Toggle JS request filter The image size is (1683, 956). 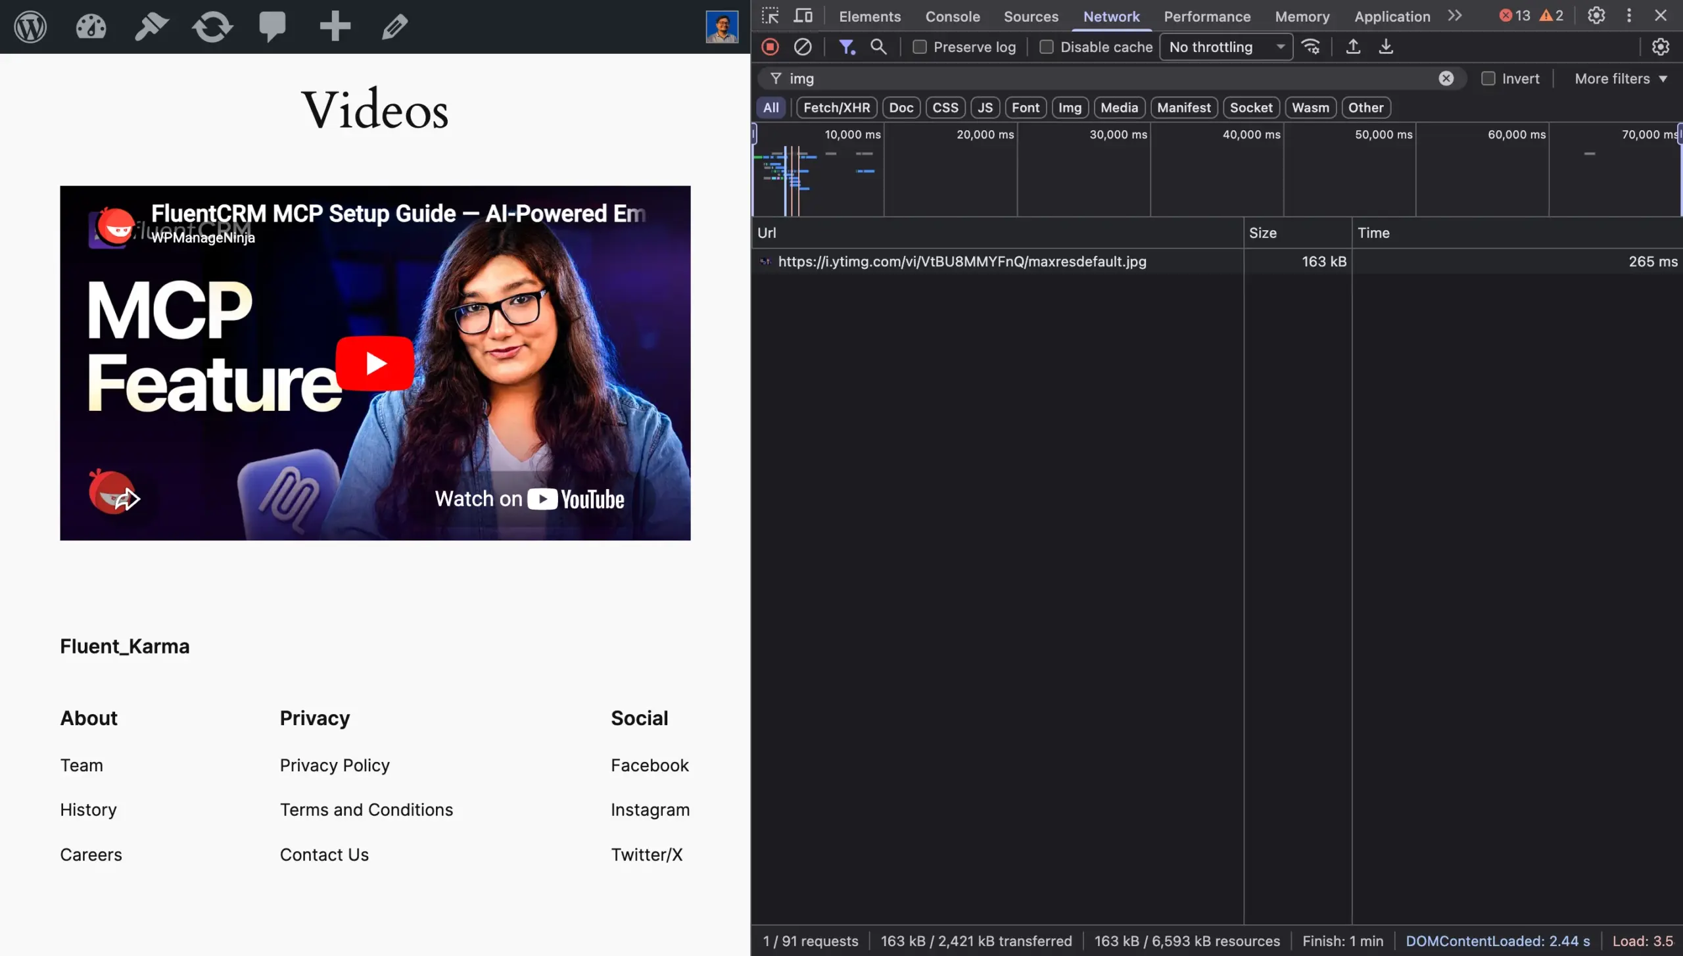pyautogui.click(x=985, y=108)
